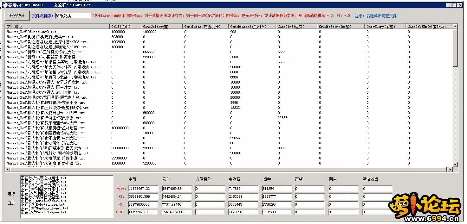Click the *10 元宝 total field

click(177, 212)
